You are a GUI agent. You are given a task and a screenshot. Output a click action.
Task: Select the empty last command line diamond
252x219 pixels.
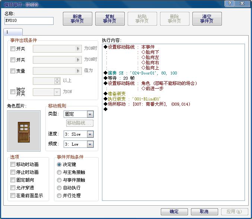(x=106, y=109)
